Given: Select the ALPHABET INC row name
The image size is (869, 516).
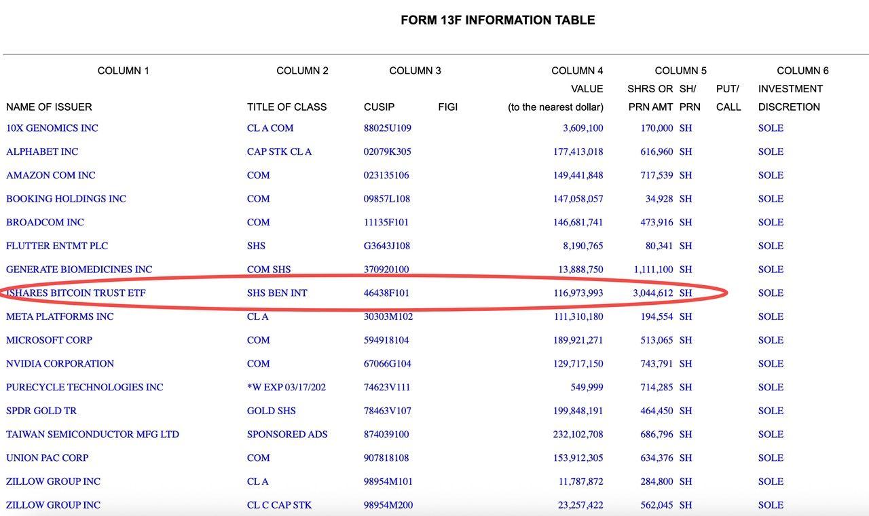Looking at the screenshot, I should [42, 151].
